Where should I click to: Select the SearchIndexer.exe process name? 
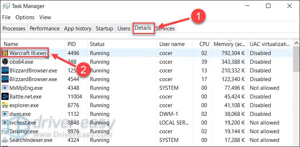point(31,140)
